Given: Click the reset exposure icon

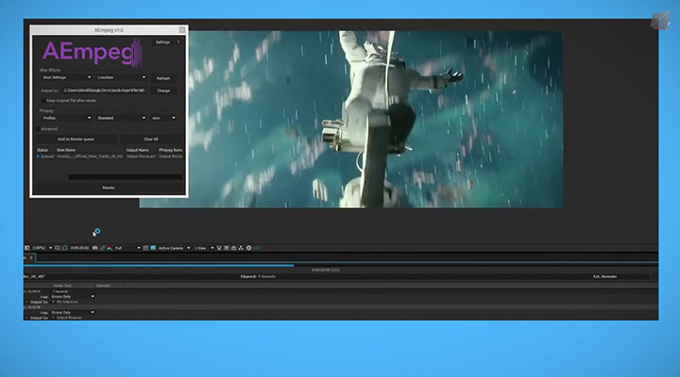Looking at the screenshot, I should point(249,248).
